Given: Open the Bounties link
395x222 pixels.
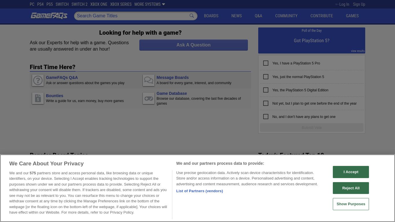Looking at the screenshot, I should coord(55,96).
